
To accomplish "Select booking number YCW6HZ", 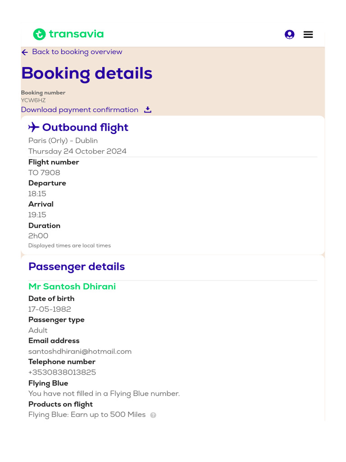I will click(x=33, y=101).
